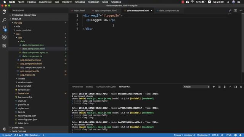Click the TSH Resolver status bar item
244x137 pixels.
32,135
